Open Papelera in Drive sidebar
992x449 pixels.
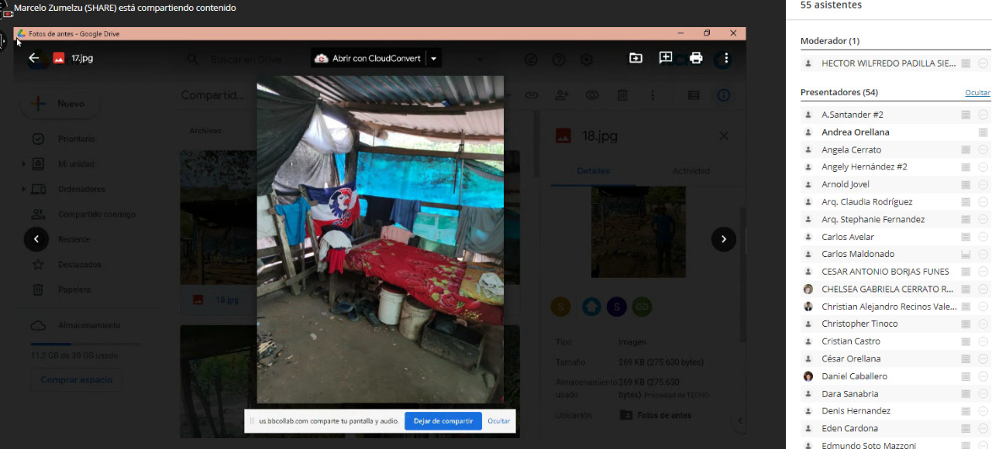pos(74,290)
